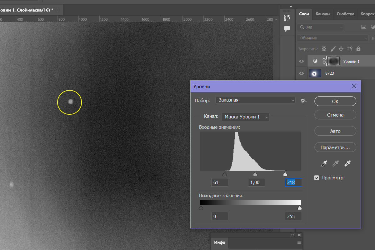The width and height of the screenshot is (375, 250).
Task: Click the input highlight field showing 218
Action: click(293, 182)
